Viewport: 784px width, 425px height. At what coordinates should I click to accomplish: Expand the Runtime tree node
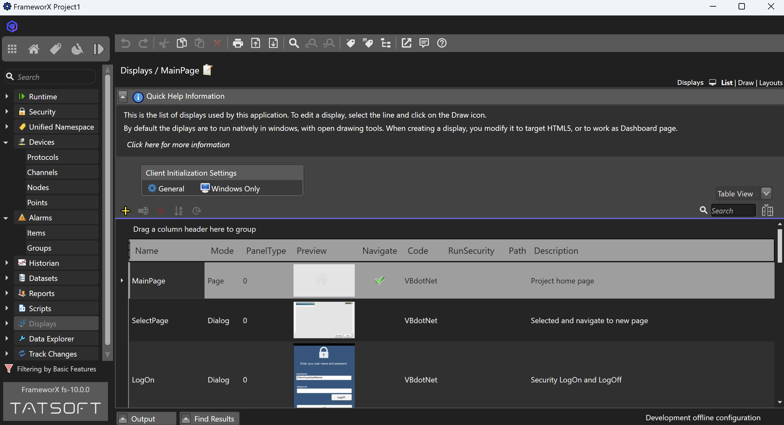[7, 96]
